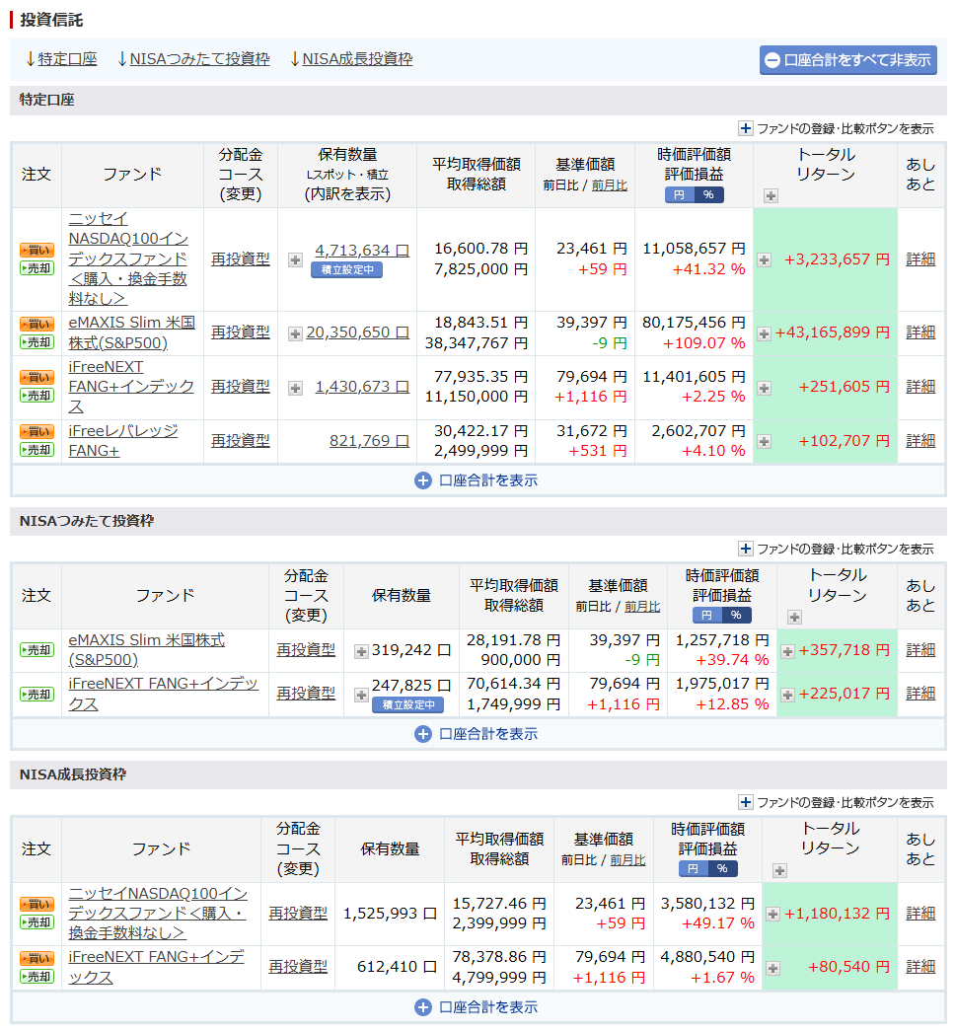Click sell icon for iFreeレバレッジ FANG+
This screenshot has width=955, height=1031.
[x=37, y=450]
